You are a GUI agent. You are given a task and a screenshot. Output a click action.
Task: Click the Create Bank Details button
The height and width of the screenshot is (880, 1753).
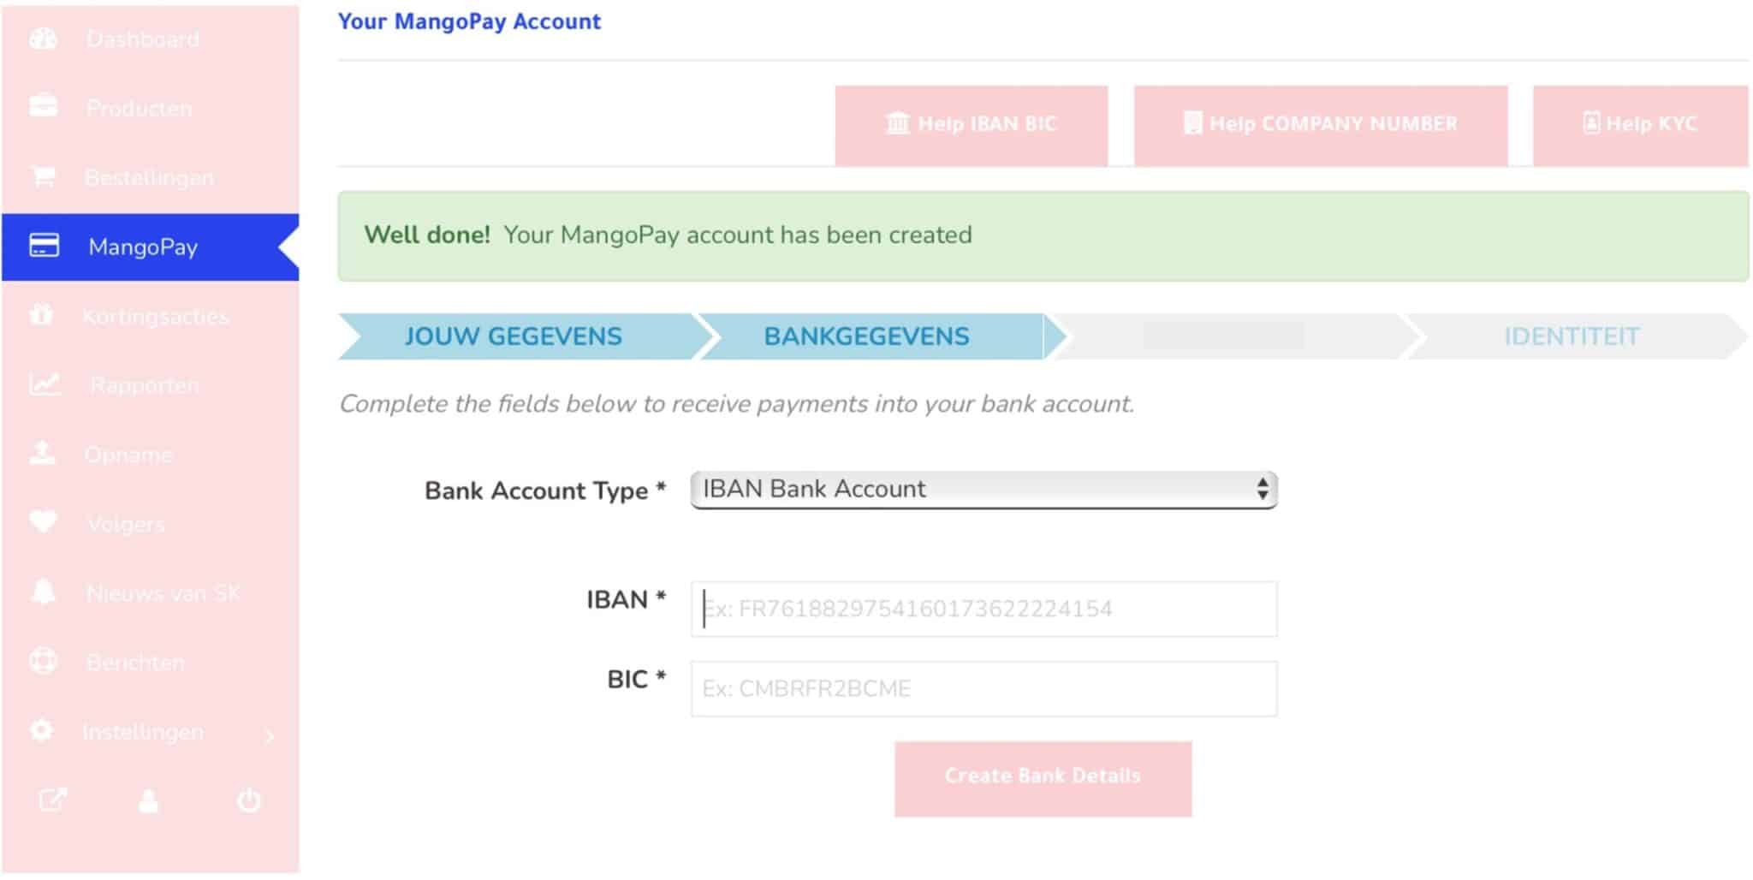click(1043, 778)
